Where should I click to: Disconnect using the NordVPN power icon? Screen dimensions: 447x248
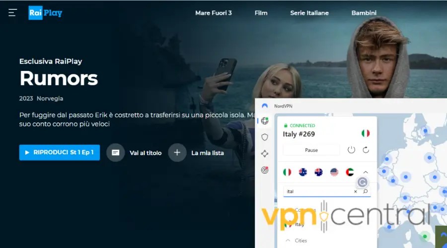(351, 150)
